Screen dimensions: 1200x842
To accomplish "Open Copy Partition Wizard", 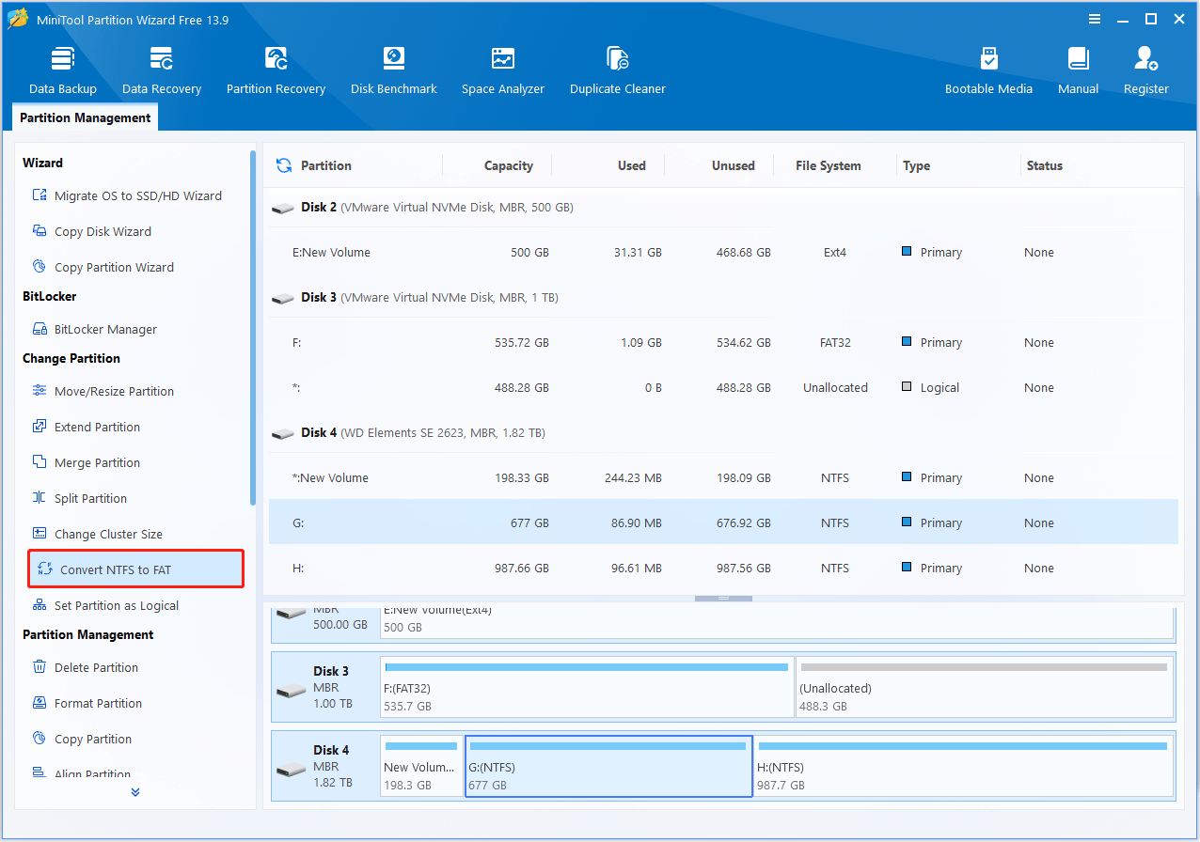I will pos(103,267).
